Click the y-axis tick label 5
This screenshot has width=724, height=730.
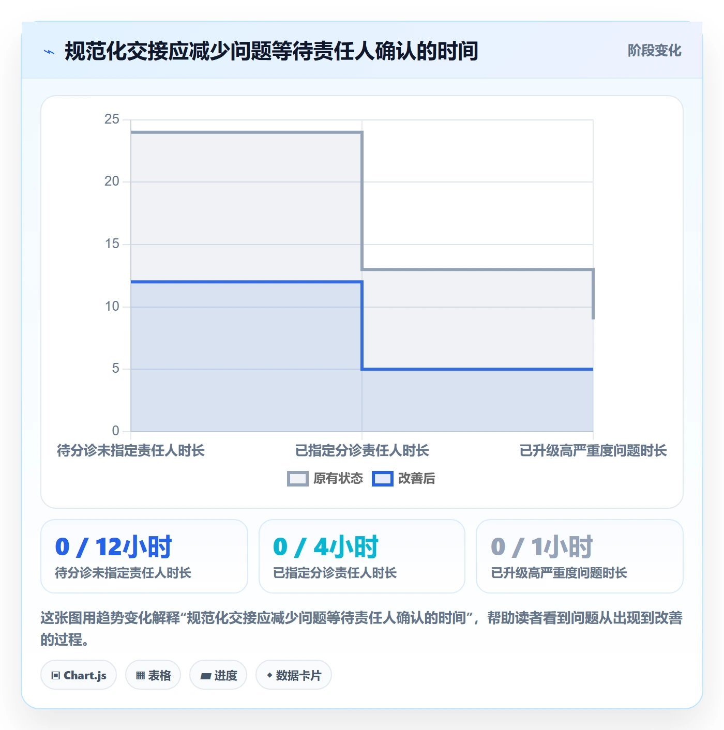(116, 369)
